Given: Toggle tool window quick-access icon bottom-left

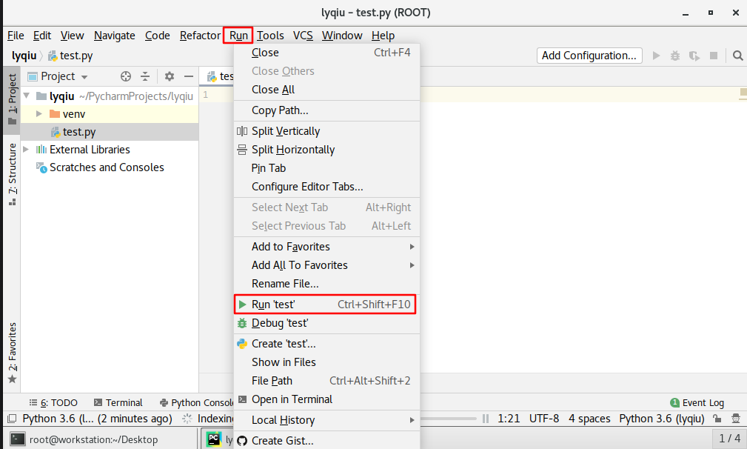Looking at the screenshot, I should pos(13,419).
